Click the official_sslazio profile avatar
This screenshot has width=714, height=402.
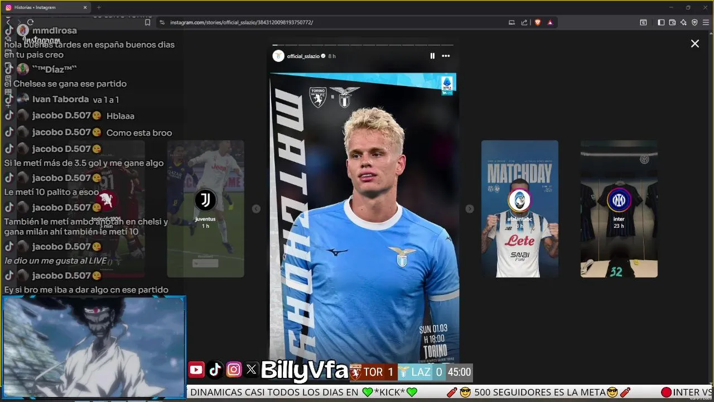click(x=278, y=56)
